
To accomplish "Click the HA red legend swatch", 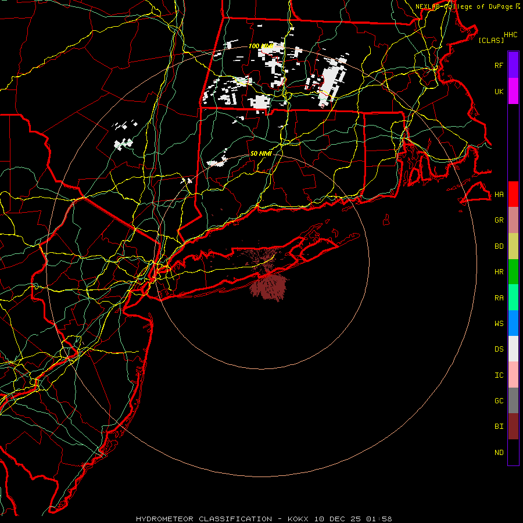I will (513, 194).
